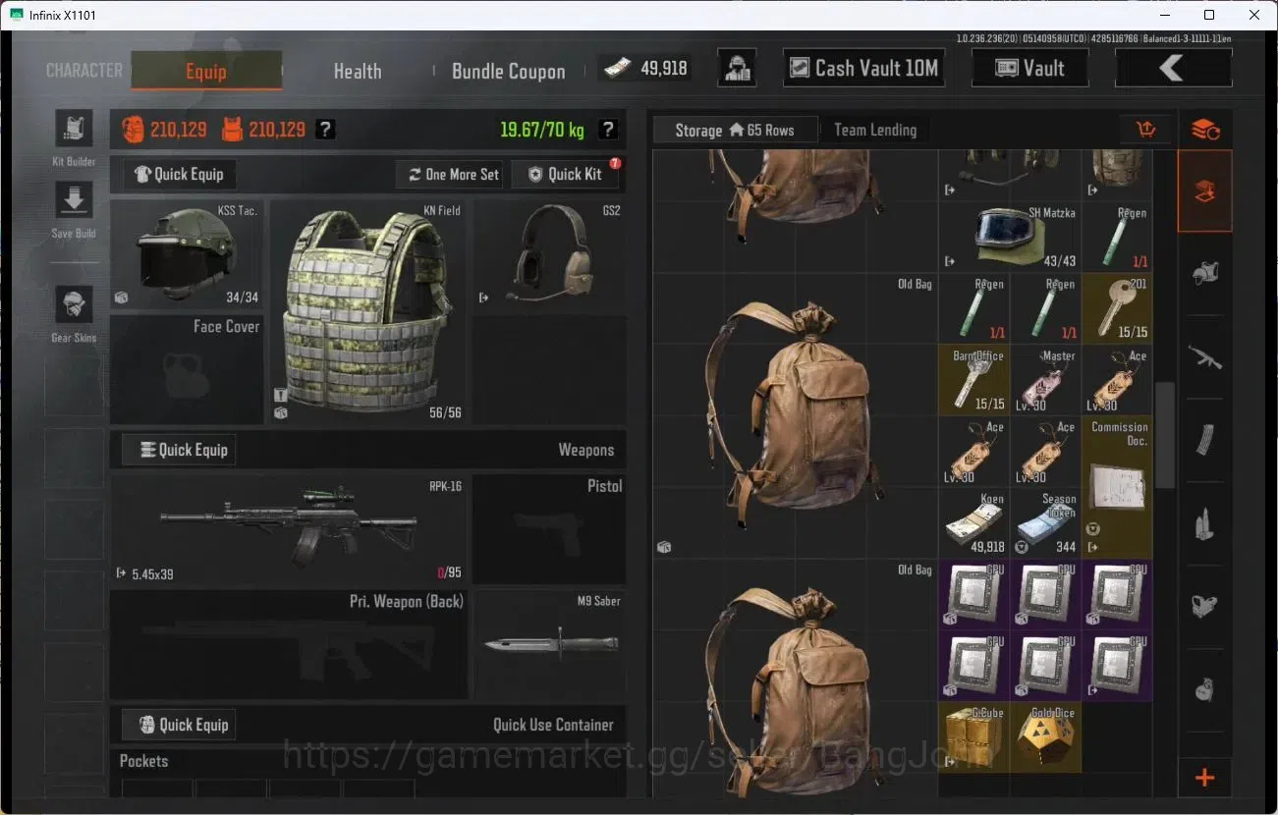The height and width of the screenshot is (815, 1278).
Task: Select the G.Cube gold item
Action: click(x=974, y=737)
